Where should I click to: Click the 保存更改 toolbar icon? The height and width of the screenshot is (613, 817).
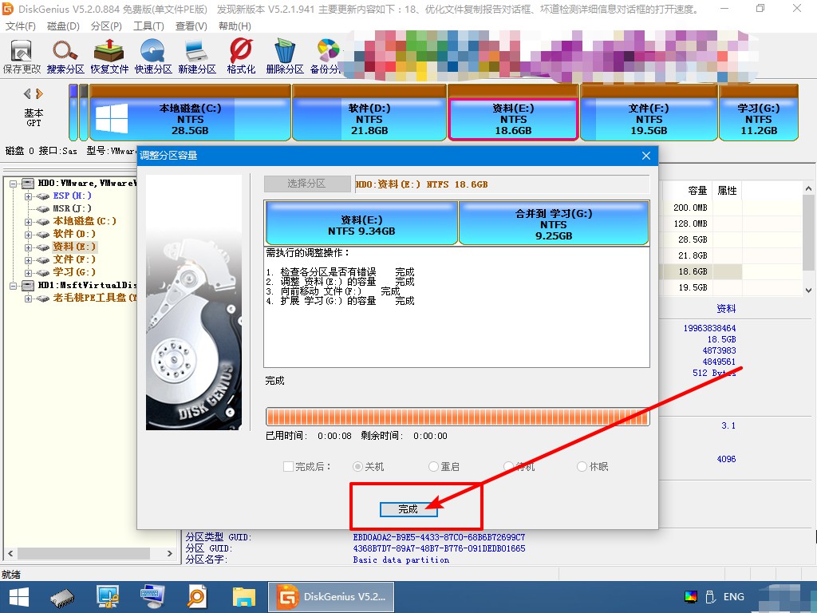point(22,57)
